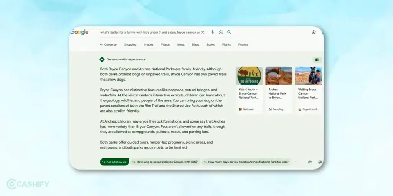Give thumbs down to the AI answer

[x=320, y=162]
